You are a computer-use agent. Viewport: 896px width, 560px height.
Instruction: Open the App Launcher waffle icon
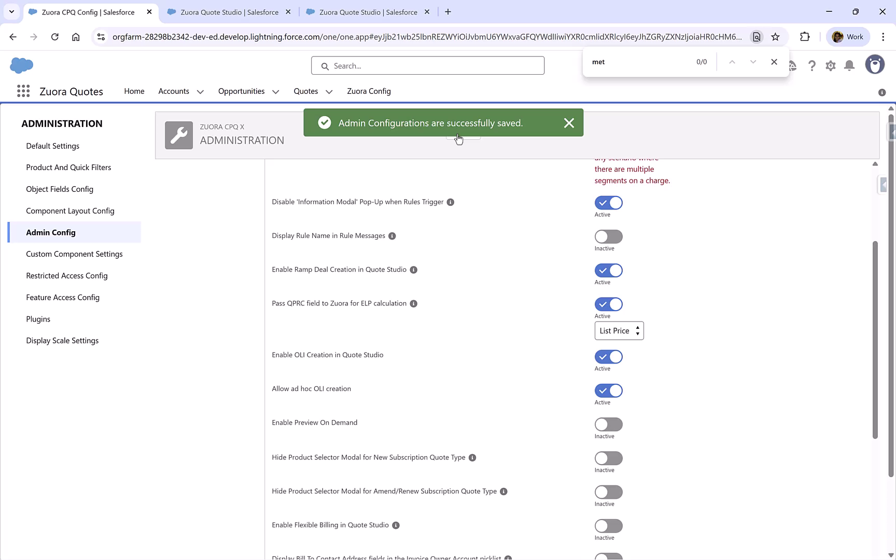pos(23,91)
